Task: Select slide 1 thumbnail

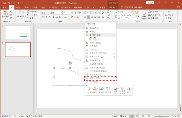Action: pyautogui.click(x=17, y=33)
